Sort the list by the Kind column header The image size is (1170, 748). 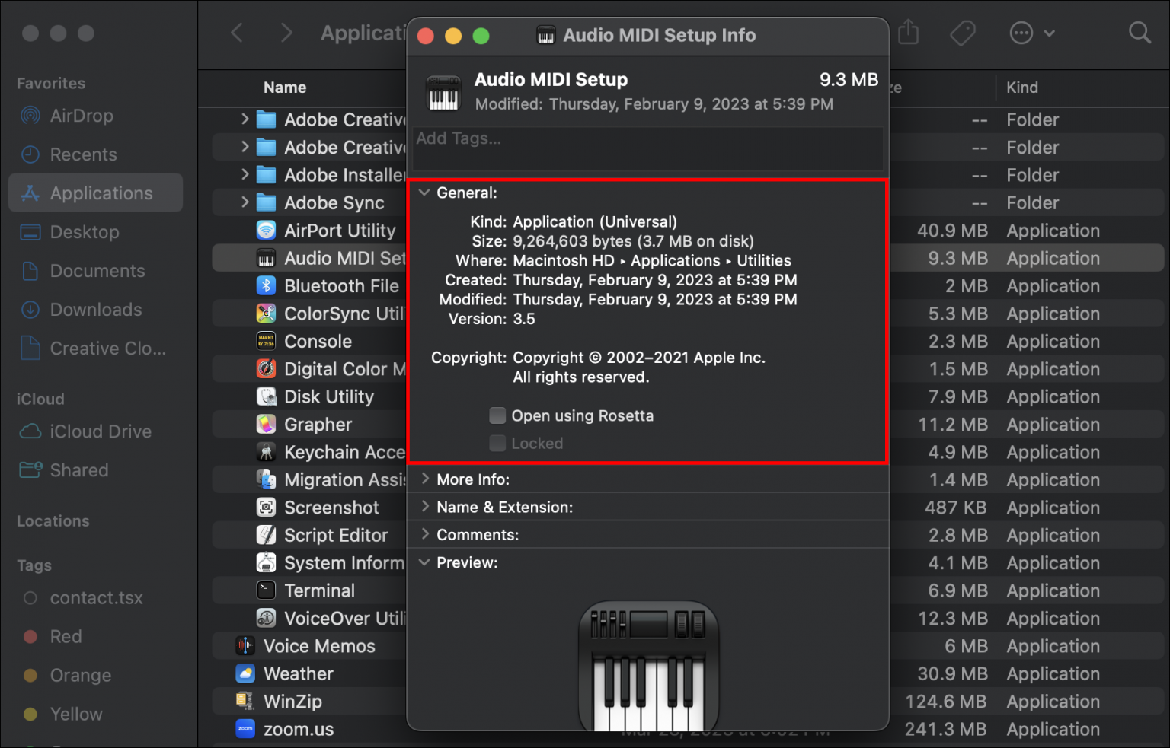click(x=1021, y=88)
